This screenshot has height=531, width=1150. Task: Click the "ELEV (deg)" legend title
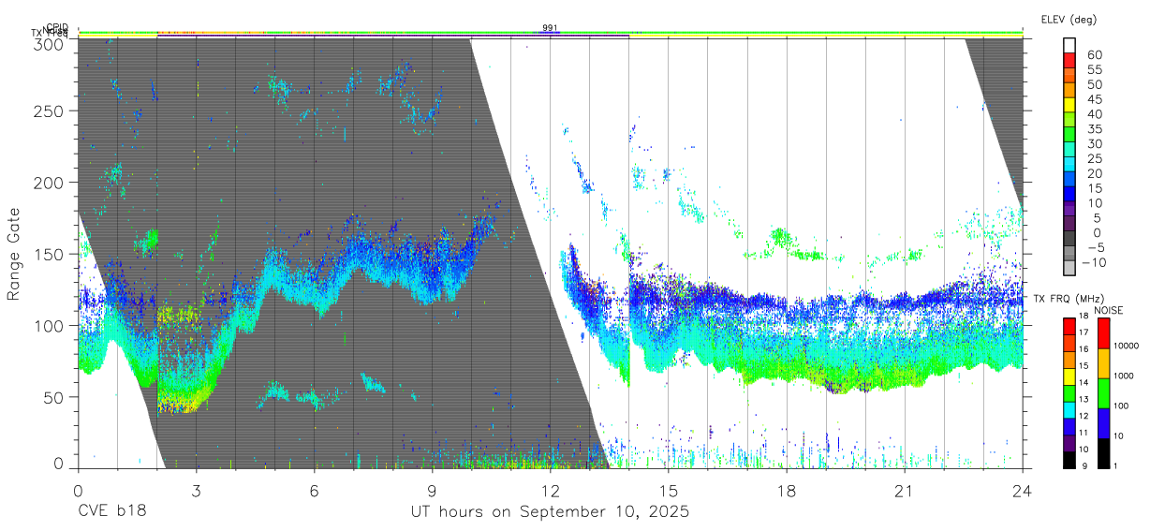pyautogui.click(x=1069, y=20)
